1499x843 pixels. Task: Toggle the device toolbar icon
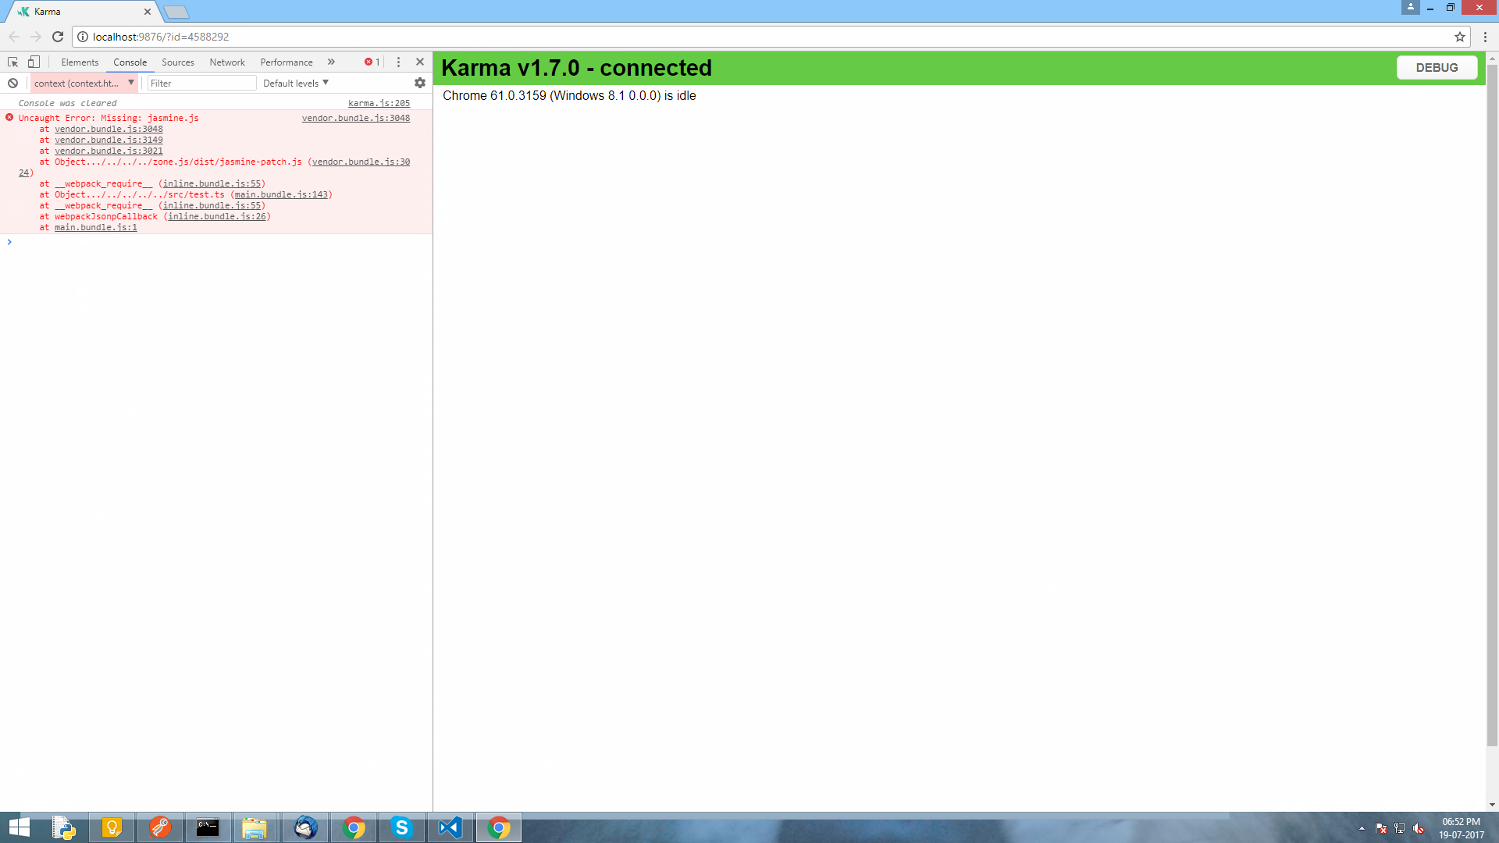click(34, 62)
